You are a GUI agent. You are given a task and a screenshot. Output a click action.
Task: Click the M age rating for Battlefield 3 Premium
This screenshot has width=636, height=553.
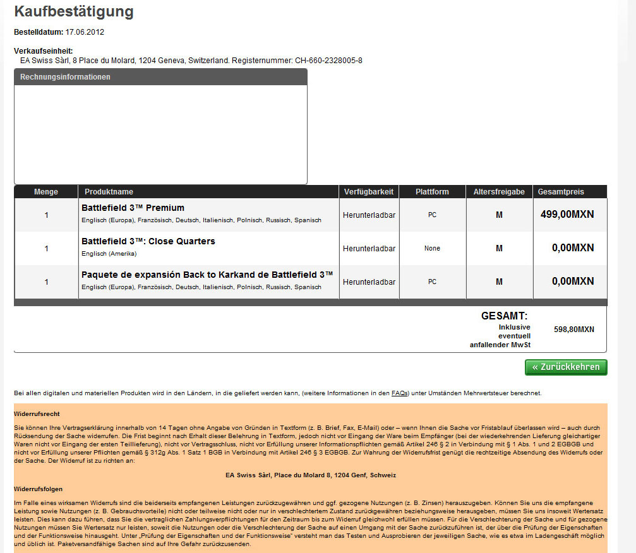click(x=499, y=215)
